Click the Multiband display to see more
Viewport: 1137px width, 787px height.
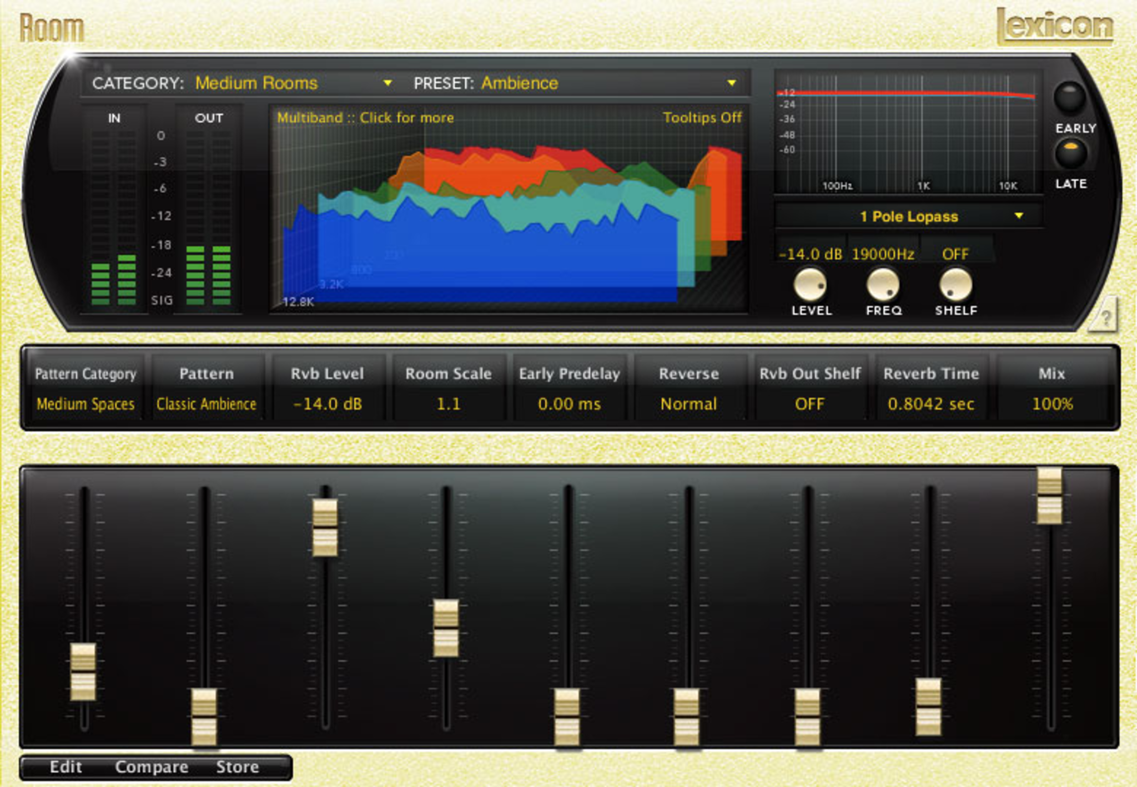365,118
